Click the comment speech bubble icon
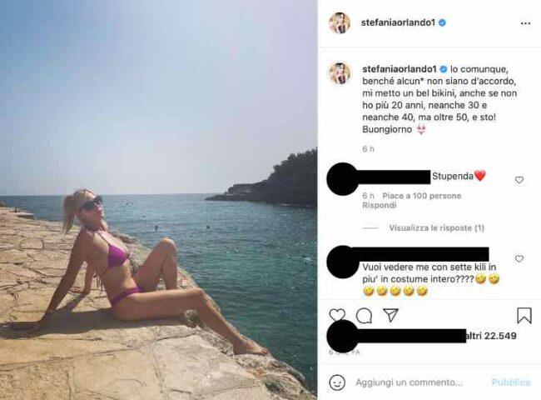Viewport: 541px width, 400px height. tap(364, 315)
